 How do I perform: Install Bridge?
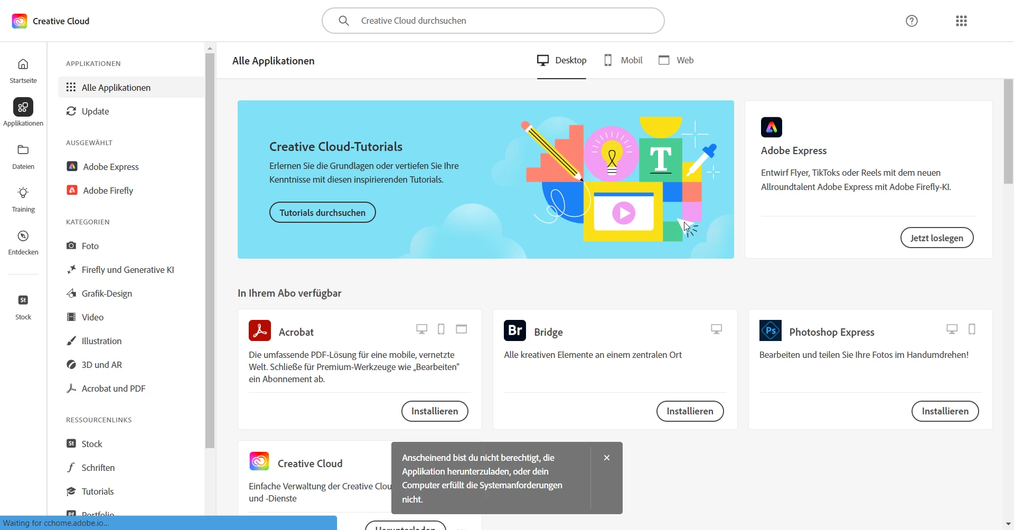[x=690, y=411]
